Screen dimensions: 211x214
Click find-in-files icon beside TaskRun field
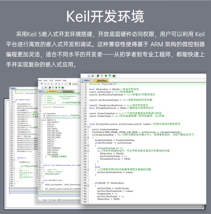point(70,84)
